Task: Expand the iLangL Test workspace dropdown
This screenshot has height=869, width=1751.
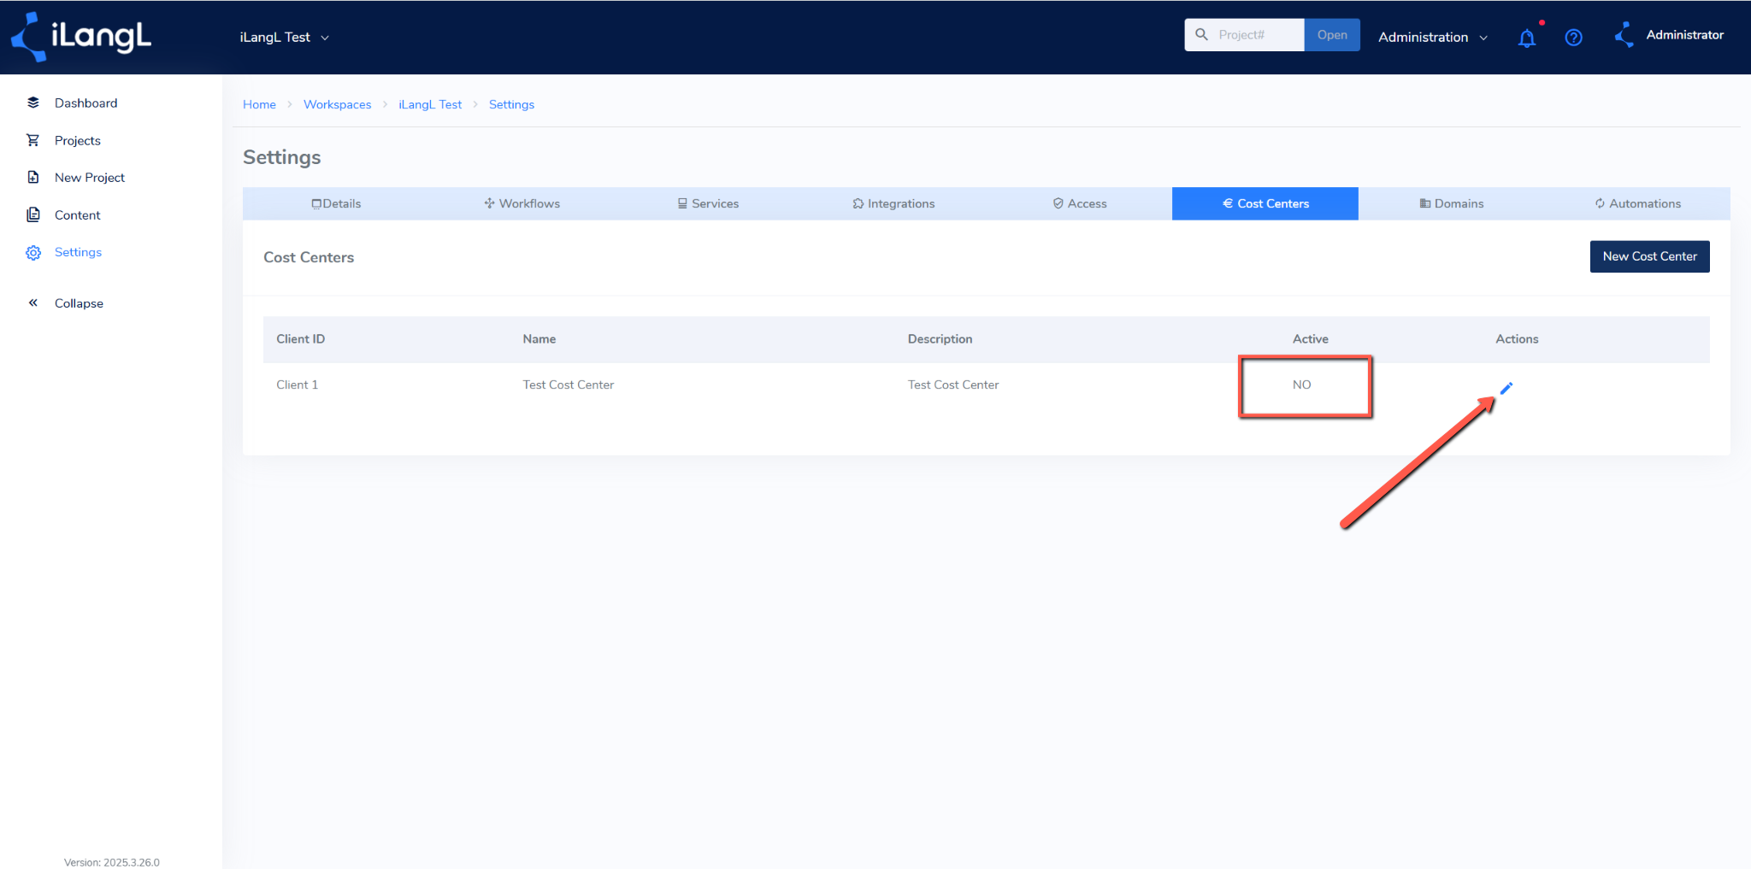Action: [x=284, y=38]
